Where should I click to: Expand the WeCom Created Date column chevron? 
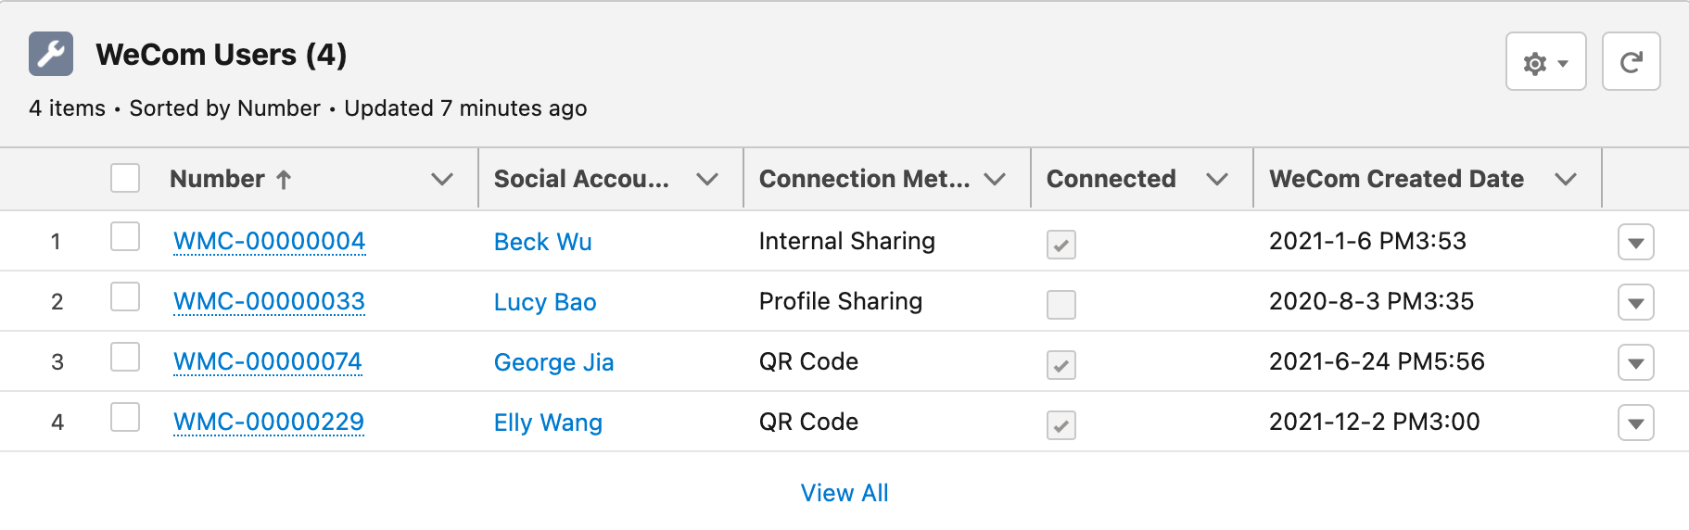tap(1566, 179)
